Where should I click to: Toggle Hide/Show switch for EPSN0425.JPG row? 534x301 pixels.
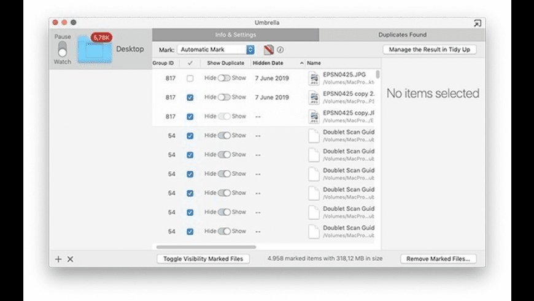[x=224, y=78]
